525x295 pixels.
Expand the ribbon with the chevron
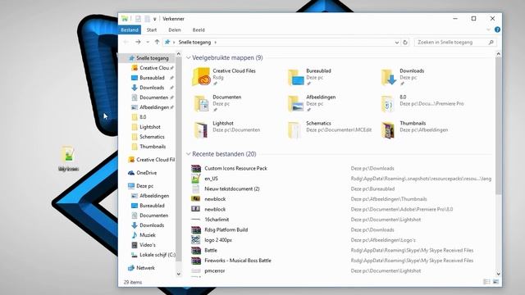[488, 29]
